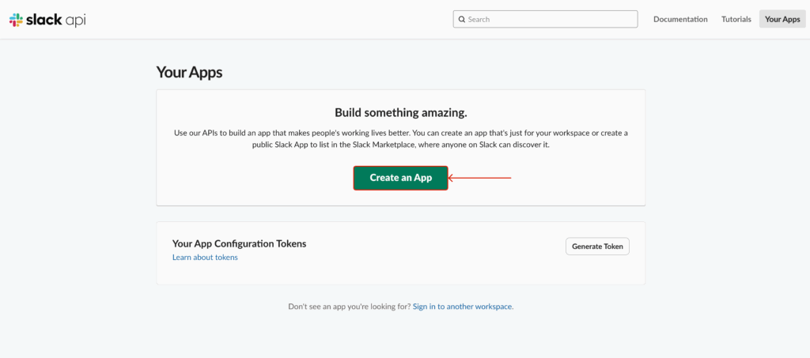The image size is (810, 358).
Task: Select the Your Apps nav item
Action: [782, 19]
